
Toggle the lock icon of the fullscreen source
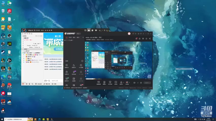click(67, 40)
